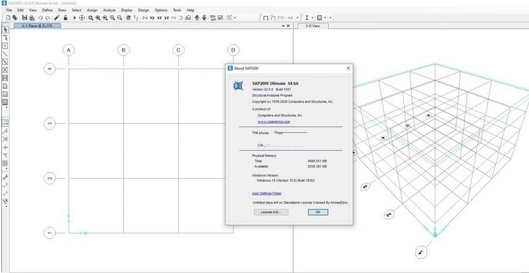This screenshot has height=273, width=529.
Task: Click grid bubble C in plan view
Action: click(x=178, y=50)
